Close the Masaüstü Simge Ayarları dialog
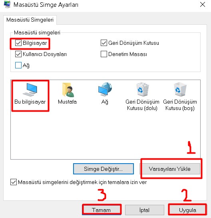 click(203, 4)
